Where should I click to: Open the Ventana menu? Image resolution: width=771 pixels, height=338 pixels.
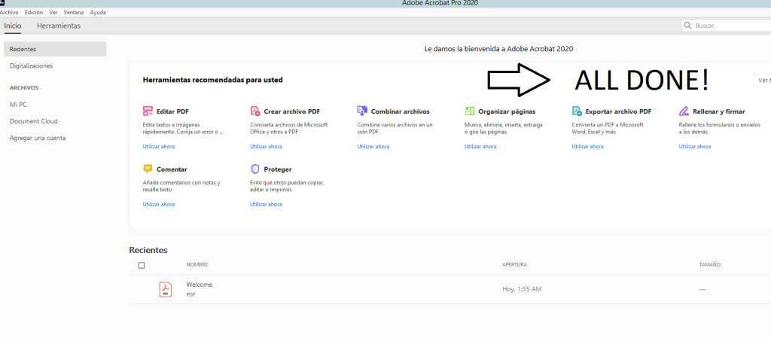pos(74,12)
